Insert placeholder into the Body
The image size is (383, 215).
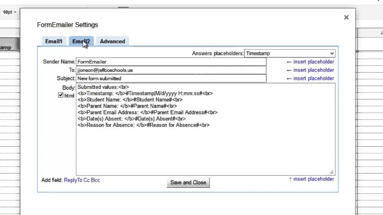pyautogui.click(x=311, y=179)
